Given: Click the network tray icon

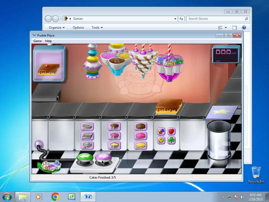Looking at the screenshot, I should [230, 197].
